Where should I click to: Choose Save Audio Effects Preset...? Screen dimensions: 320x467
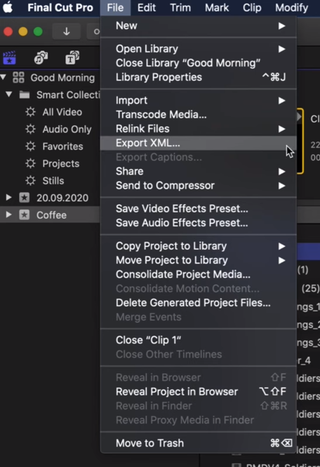pyautogui.click(x=199, y=223)
